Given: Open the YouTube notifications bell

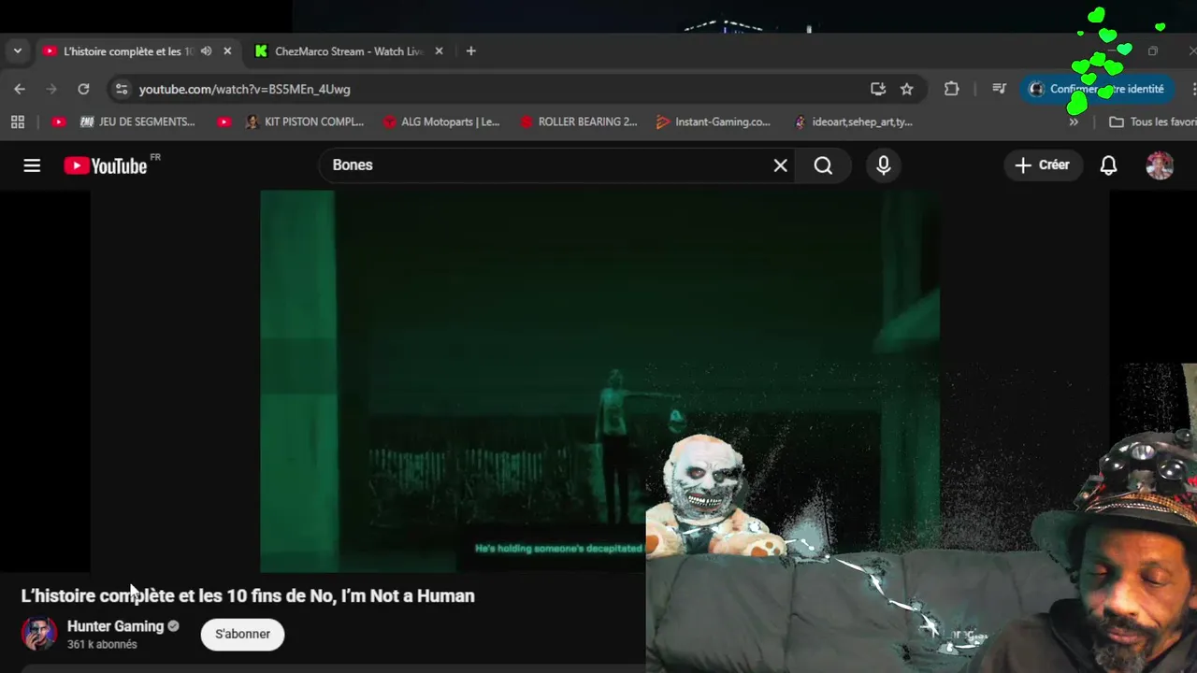Looking at the screenshot, I should pos(1108,165).
